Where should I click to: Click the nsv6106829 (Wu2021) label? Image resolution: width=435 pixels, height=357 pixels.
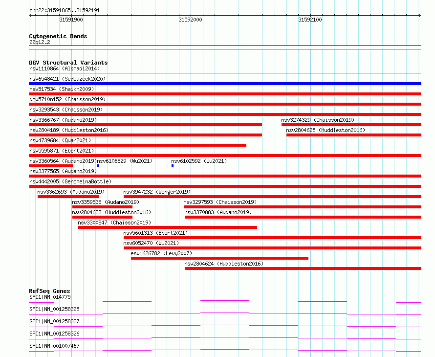(x=125, y=161)
